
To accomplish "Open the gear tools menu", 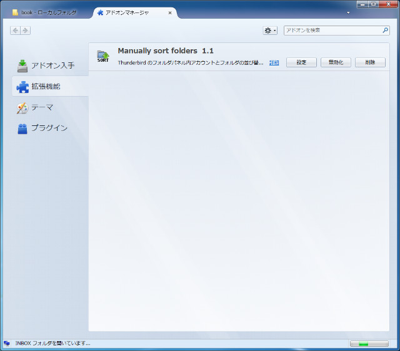I will click(270, 31).
